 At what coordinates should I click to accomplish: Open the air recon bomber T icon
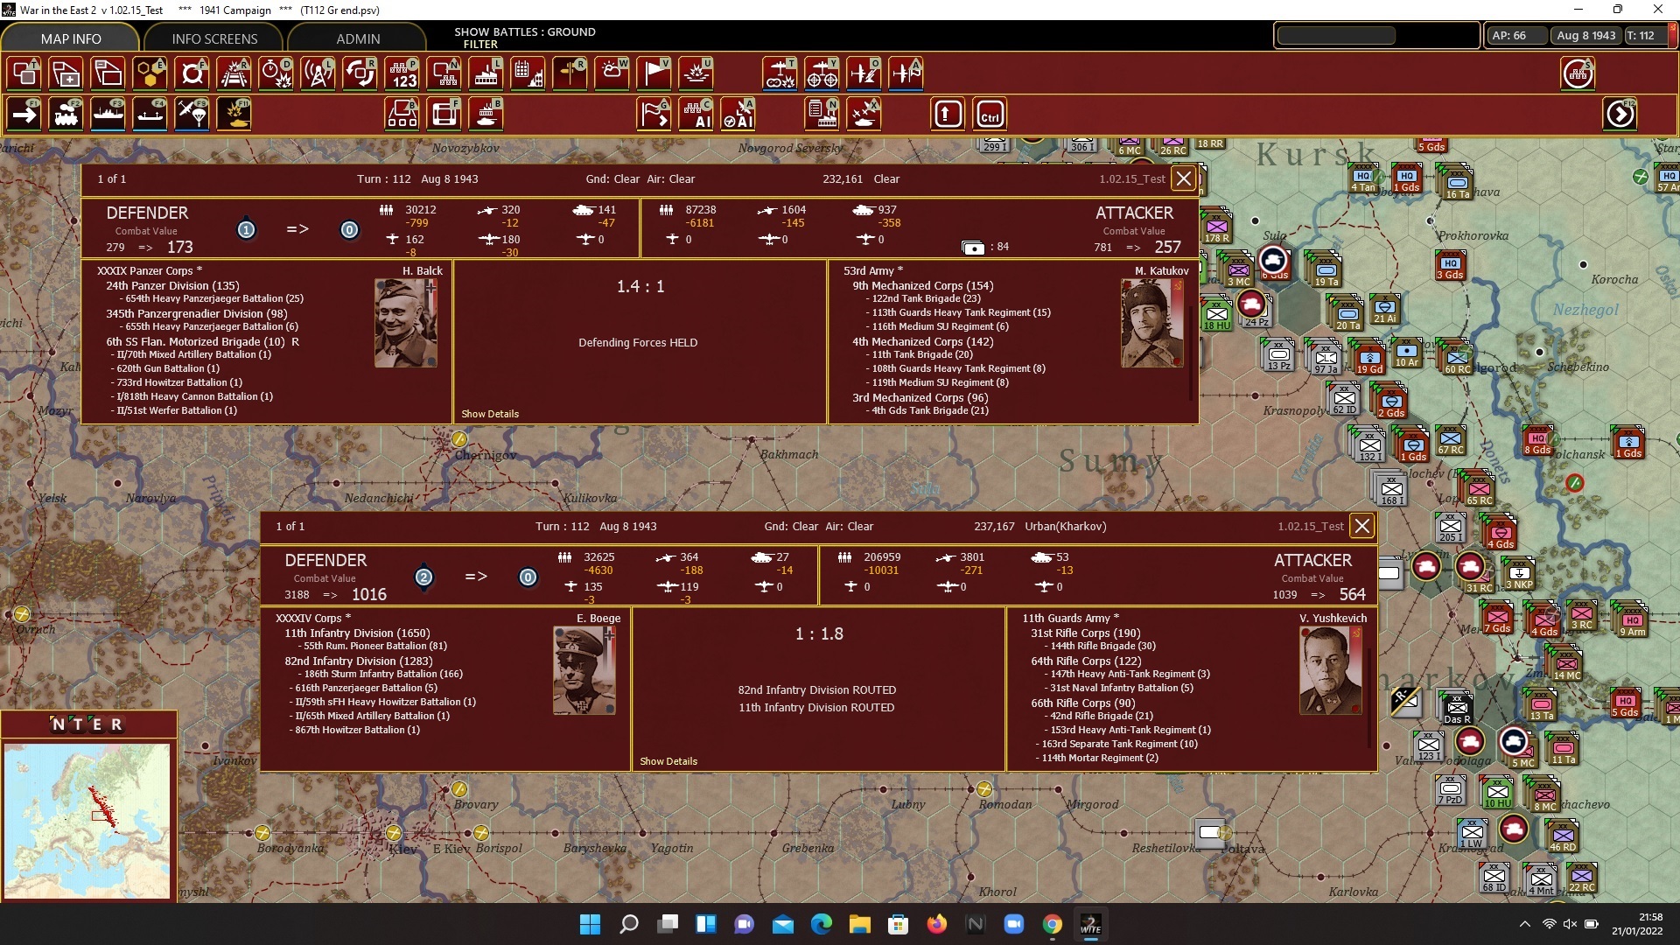[x=780, y=73]
